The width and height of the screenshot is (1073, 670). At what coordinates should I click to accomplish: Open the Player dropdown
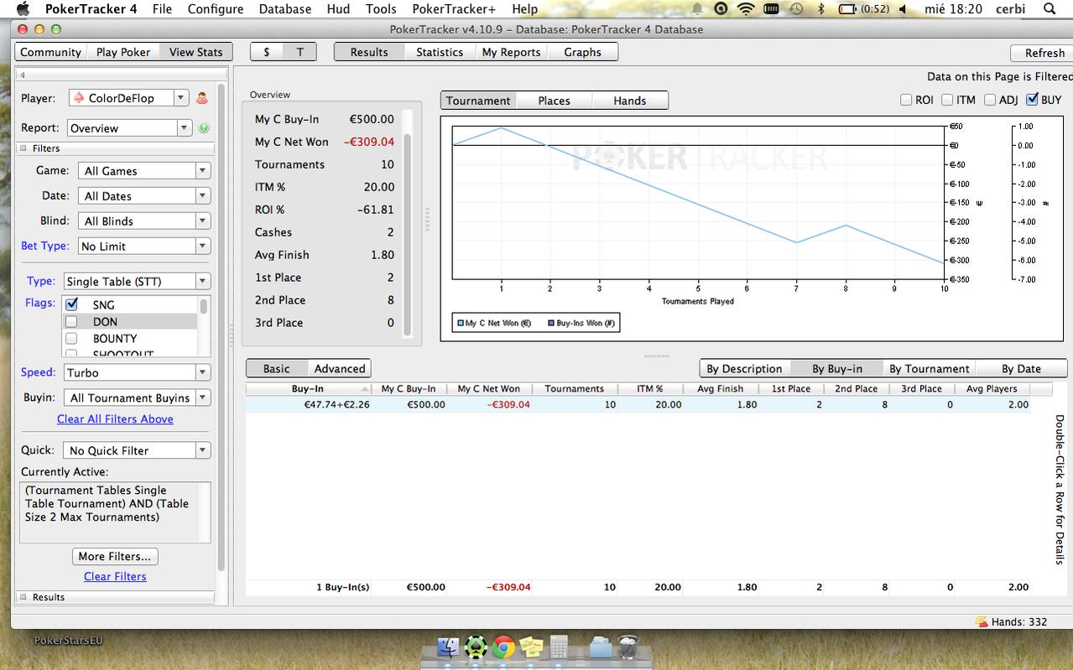[x=128, y=98]
